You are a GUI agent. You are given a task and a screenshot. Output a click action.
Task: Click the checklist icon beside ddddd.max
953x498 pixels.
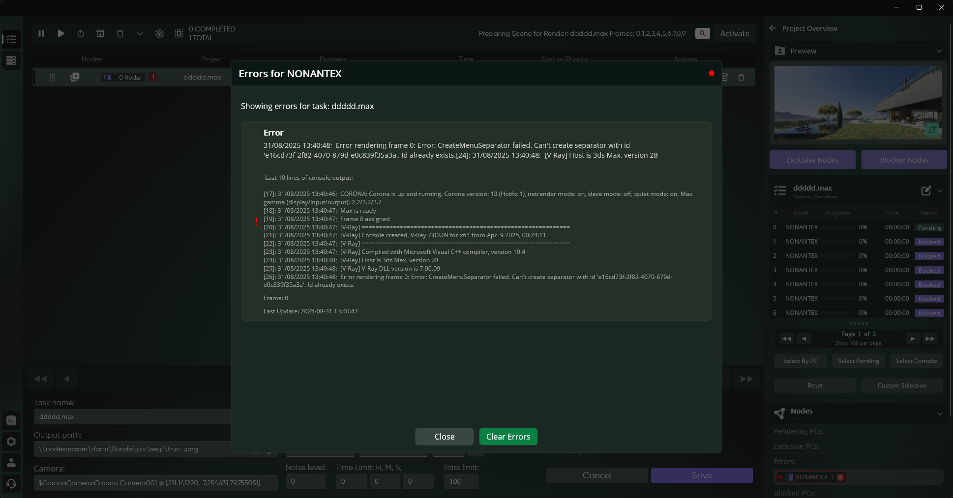pos(780,191)
